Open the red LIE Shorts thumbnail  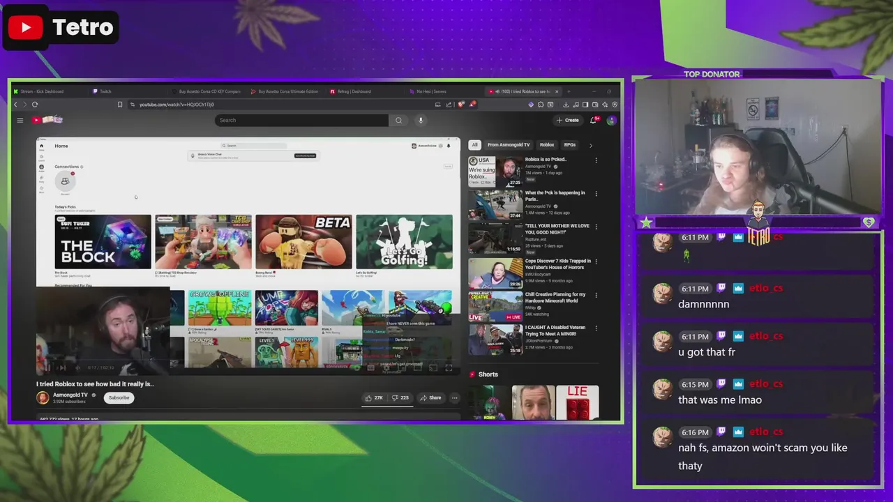point(578,403)
